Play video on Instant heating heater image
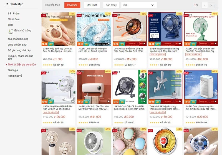Screen dimensions: 222x155 (x=109, y=101)
